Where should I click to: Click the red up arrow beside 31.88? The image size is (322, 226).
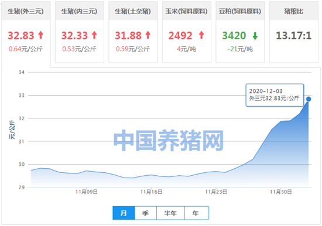click(x=148, y=35)
